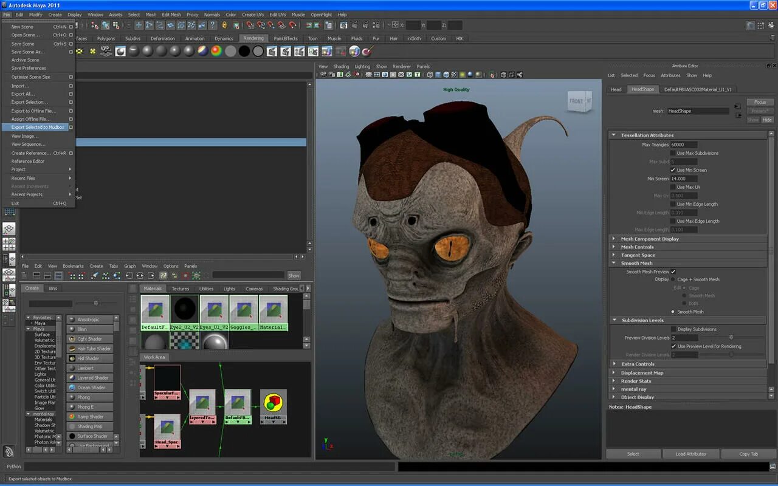
Task: Expand the Mesh Component Display section
Action: pyautogui.click(x=614, y=239)
